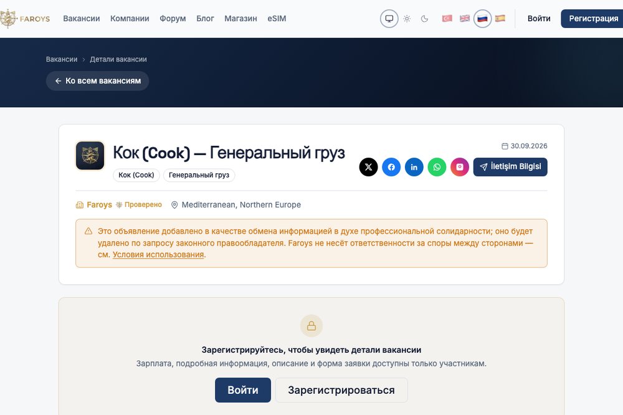Share the vacancy on Instagram
Viewport: 623px width, 415px height.
(x=460, y=167)
